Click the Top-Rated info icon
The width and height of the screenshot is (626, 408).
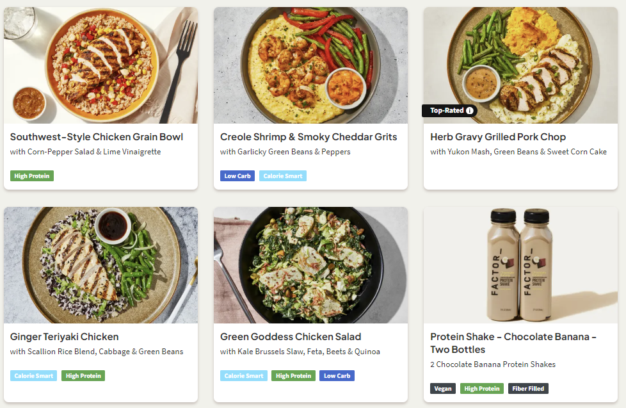(470, 111)
